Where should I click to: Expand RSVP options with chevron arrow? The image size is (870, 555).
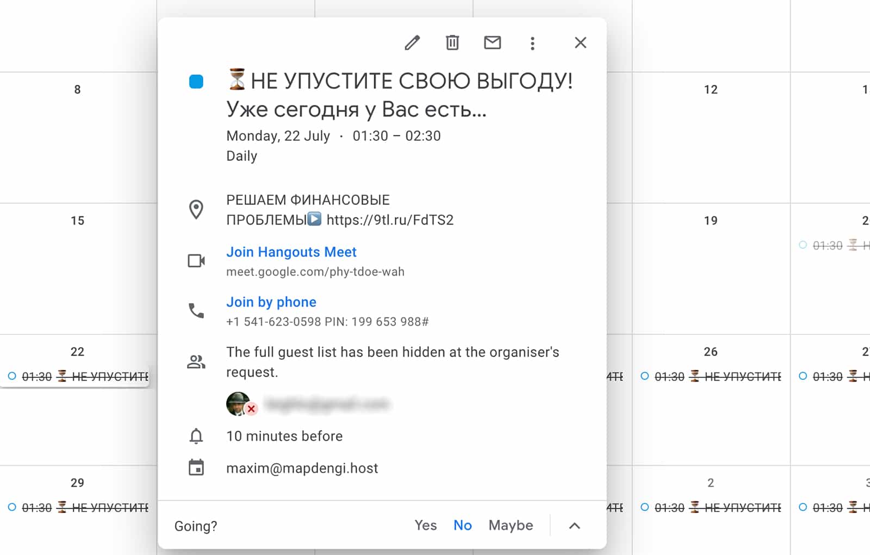tap(574, 526)
